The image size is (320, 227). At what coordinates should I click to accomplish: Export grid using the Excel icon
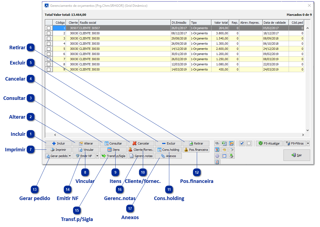tap(224, 143)
